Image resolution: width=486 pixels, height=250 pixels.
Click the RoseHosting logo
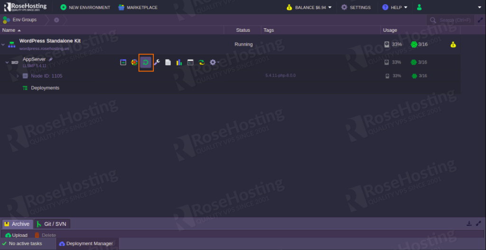coord(25,7)
